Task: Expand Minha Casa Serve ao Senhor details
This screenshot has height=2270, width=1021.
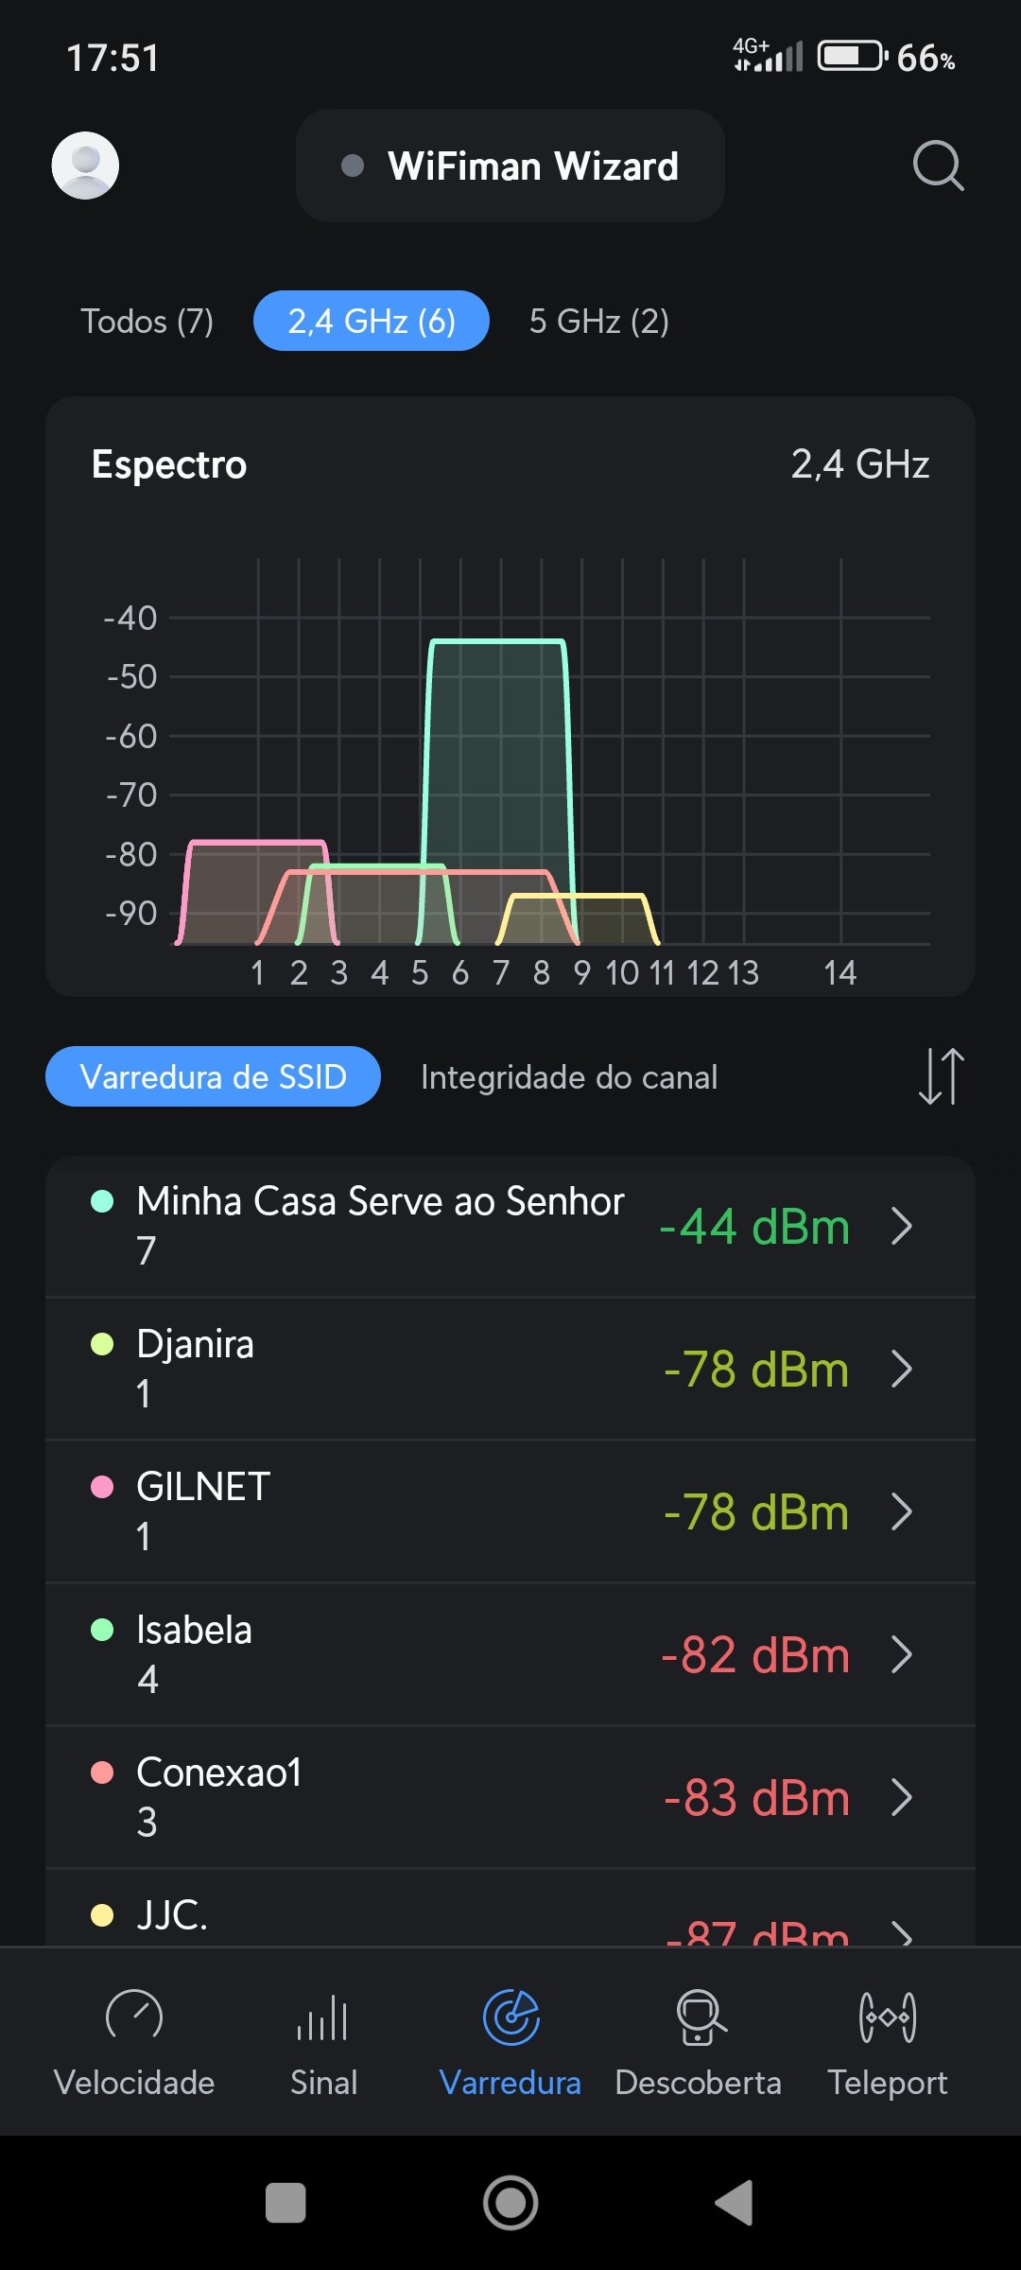Action: (902, 1227)
